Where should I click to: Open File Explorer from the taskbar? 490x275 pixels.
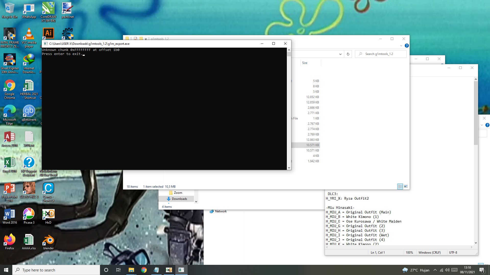(131, 270)
